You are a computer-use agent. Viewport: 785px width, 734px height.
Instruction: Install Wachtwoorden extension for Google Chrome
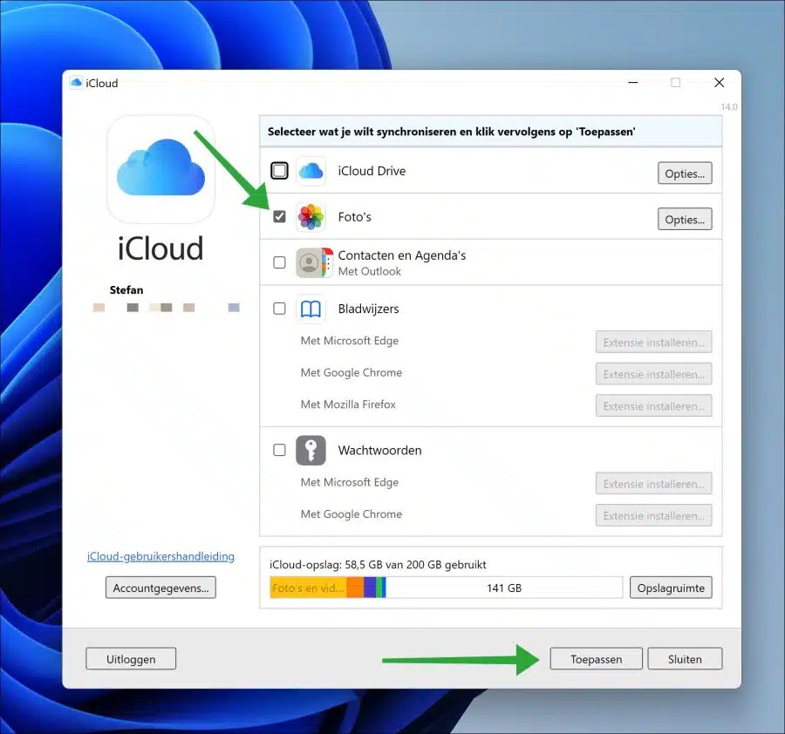[x=653, y=515]
